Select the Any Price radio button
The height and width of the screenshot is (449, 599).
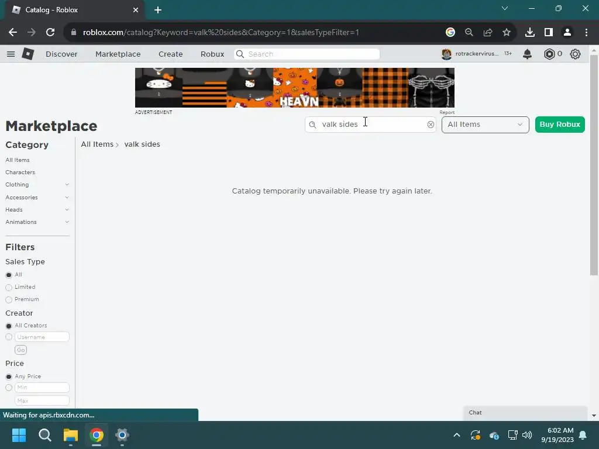point(9,377)
